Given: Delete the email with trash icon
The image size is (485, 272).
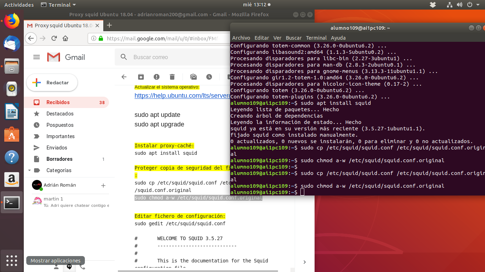Looking at the screenshot, I should click(172, 76).
